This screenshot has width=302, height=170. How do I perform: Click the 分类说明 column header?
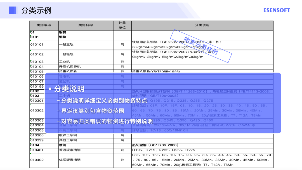[x=202, y=25]
